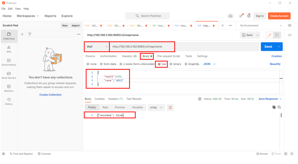Expand the PUT method dropdown

[97, 47]
